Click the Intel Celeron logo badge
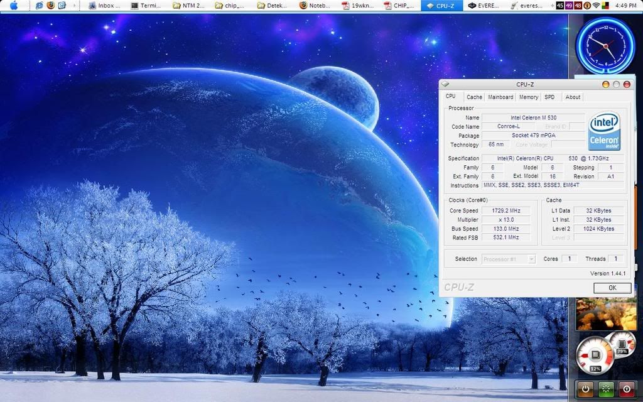Image resolution: width=643 pixels, height=402 pixels. pyautogui.click(x=604, y=132)
